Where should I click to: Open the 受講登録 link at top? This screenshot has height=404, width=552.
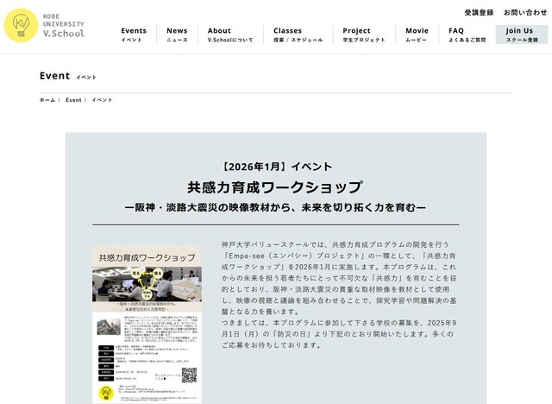pos(479,13)
